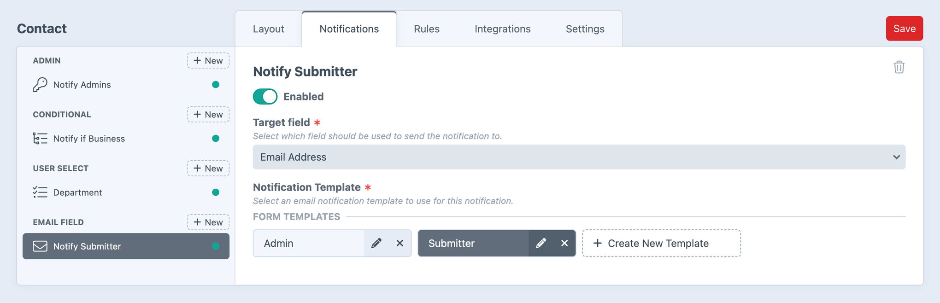Click the chevron on the Target field selector
Screen dimensions: 940x303
(897, 157)
